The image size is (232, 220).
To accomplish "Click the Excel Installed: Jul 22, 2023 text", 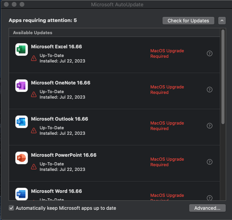I will point(62,61).
